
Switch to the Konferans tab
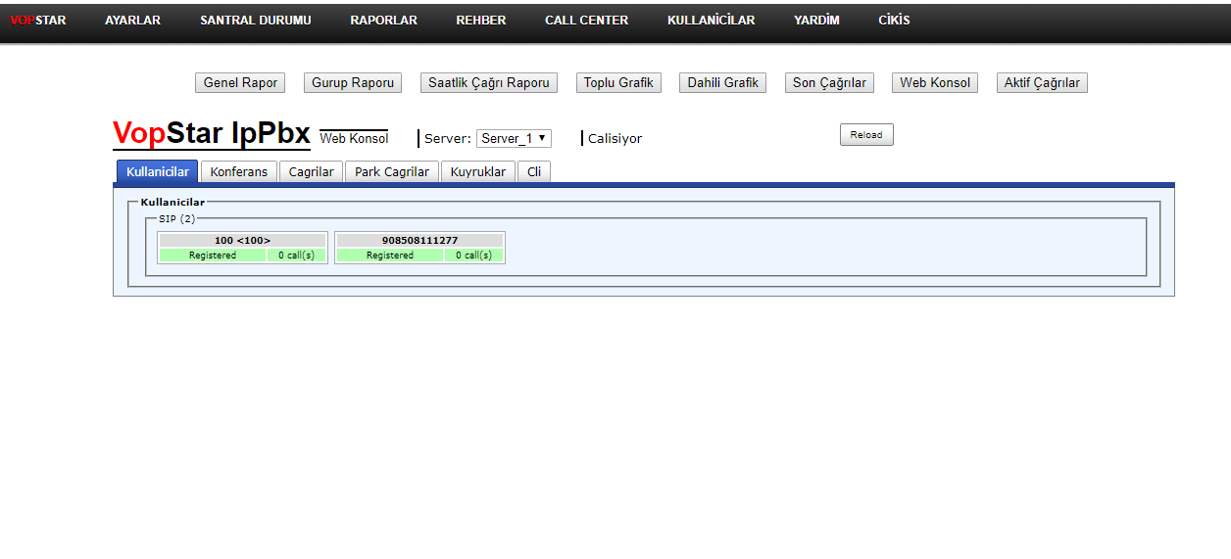point(238,171)
